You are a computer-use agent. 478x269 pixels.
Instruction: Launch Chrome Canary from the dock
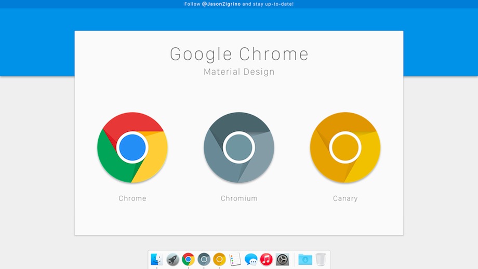(219, 260)
